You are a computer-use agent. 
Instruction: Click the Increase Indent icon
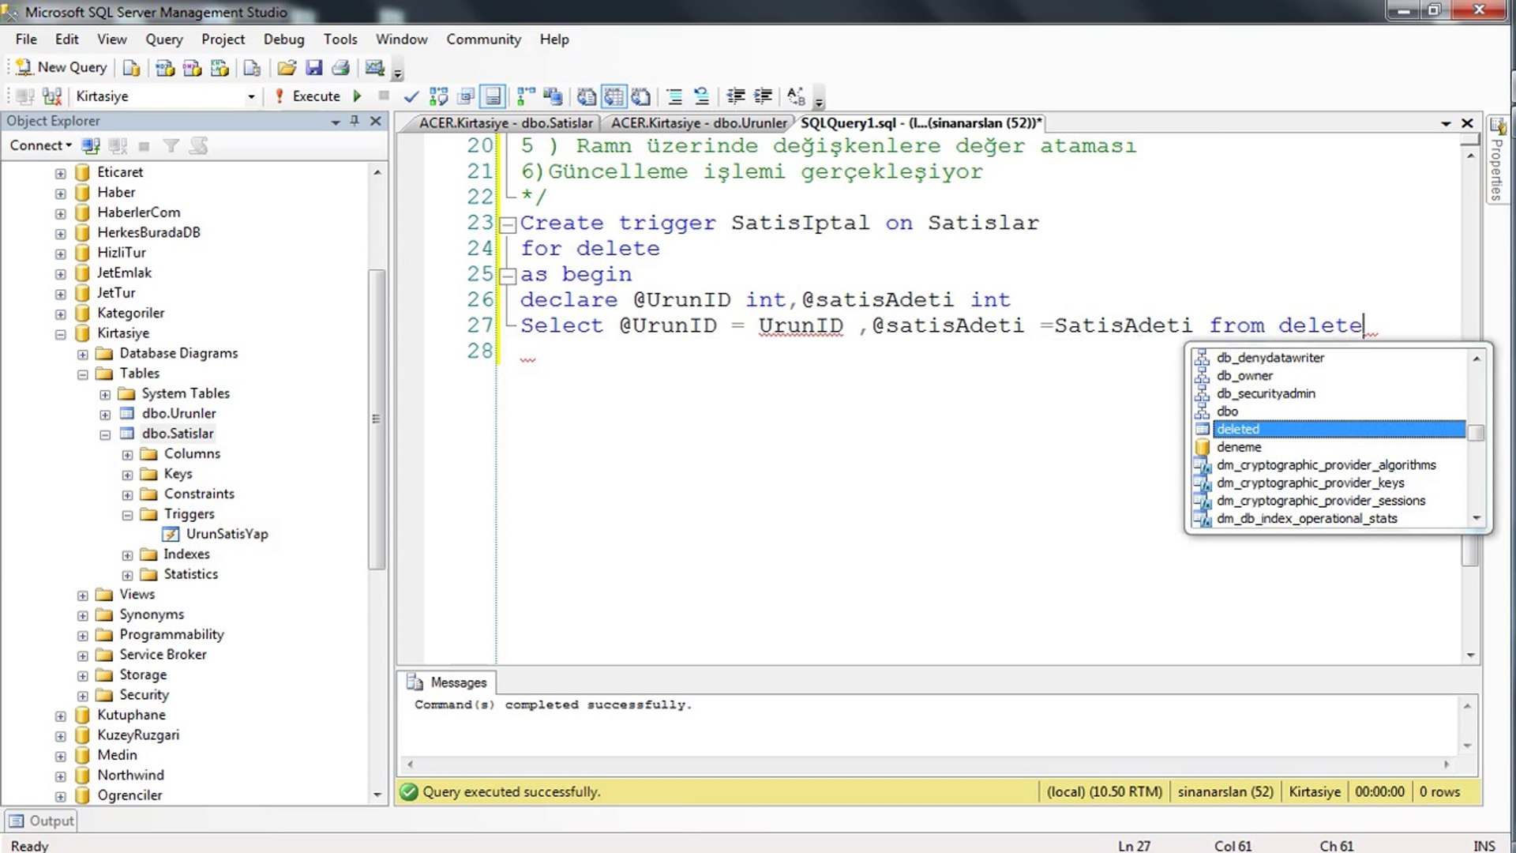(763, 96)
